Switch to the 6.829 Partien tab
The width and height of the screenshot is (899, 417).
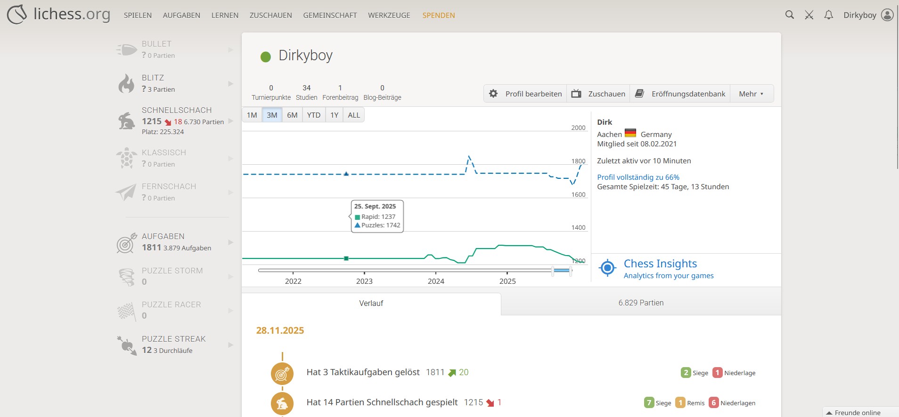(x=641, y=303)
